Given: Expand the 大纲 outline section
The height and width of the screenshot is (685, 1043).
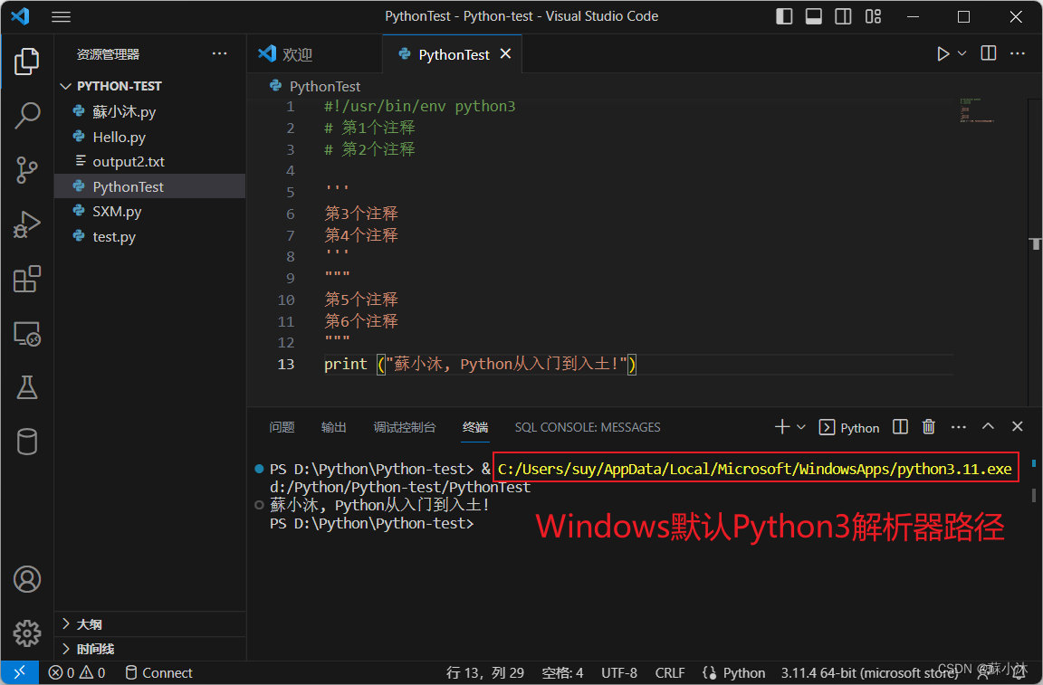Looking at the screenshot, I should pos(149,623).
